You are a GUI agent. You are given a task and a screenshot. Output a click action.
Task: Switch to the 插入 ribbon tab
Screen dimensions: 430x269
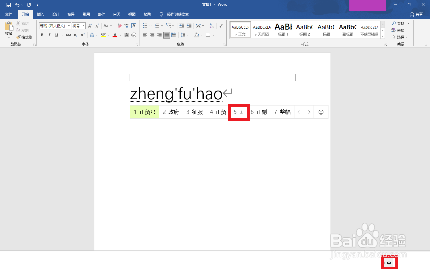[x=40, y=14]
